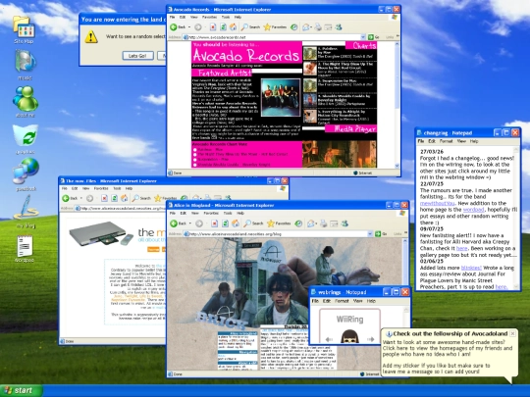
Task: Open View menu in The now: Files window
Action: pos(85,188)
